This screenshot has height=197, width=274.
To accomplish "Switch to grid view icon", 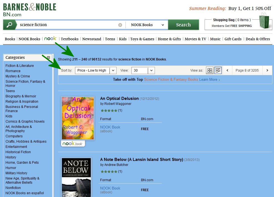I will 210,70.
